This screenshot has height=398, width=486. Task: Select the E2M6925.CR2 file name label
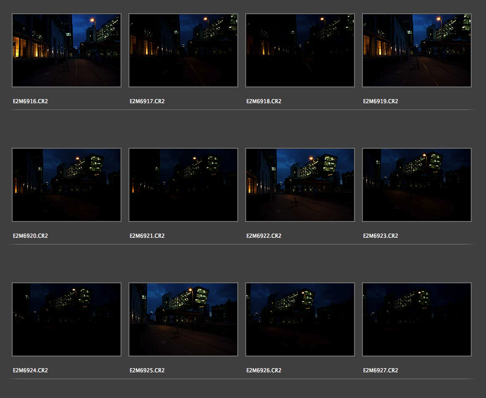coord(147,371)
